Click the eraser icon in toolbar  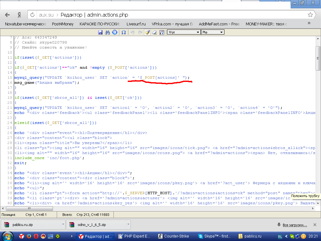tap(155, 32)
